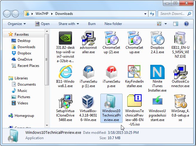196x146 pixels.
Task: Click the Back navigation button
Action: click(7, 14)
